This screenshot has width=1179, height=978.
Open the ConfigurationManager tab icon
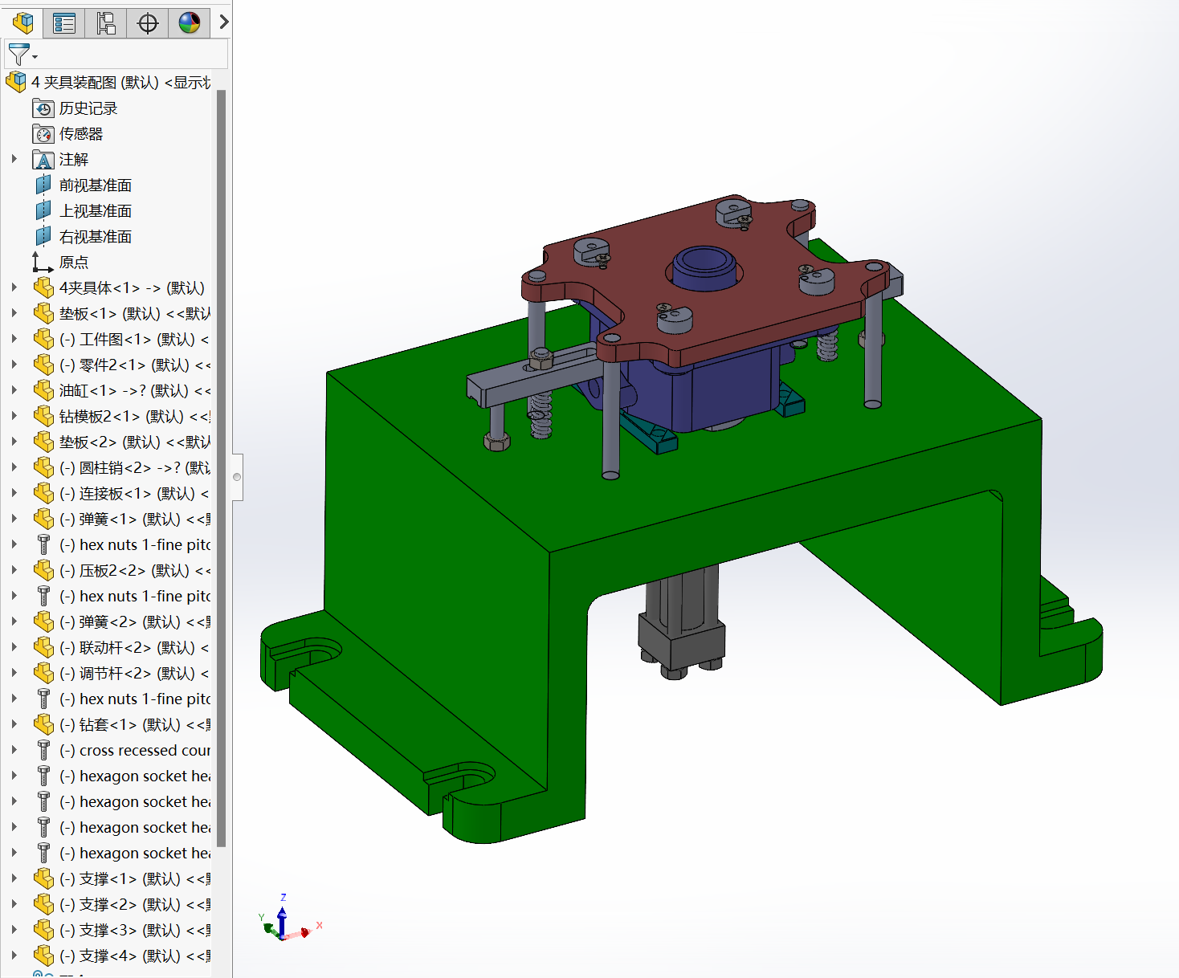coord(106,22)
